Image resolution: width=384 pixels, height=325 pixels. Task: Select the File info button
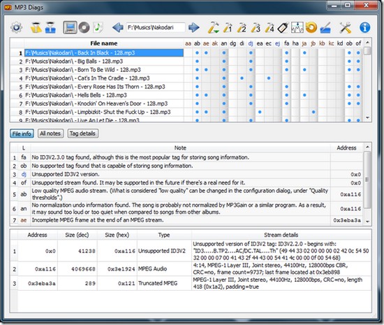click(x=22, y=133)
